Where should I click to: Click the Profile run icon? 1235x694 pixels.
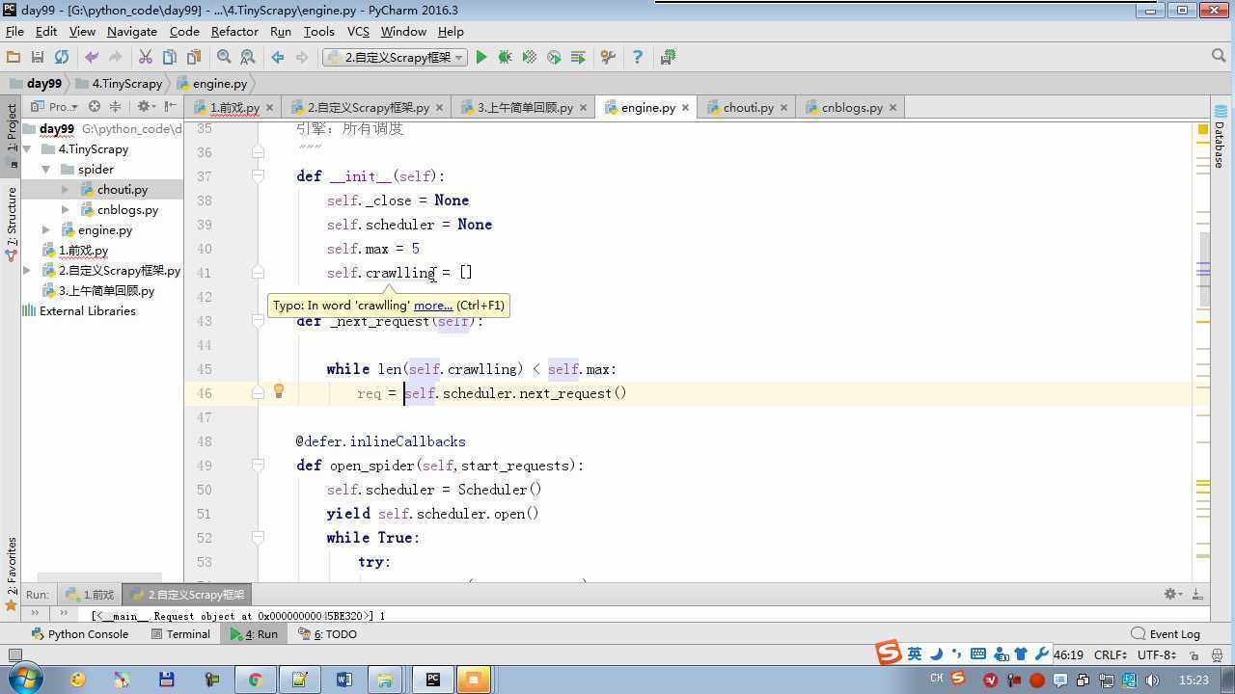[554, 58]
